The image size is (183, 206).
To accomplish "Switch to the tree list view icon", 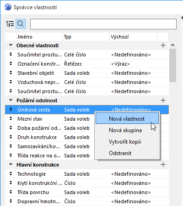I will point(10,24).
